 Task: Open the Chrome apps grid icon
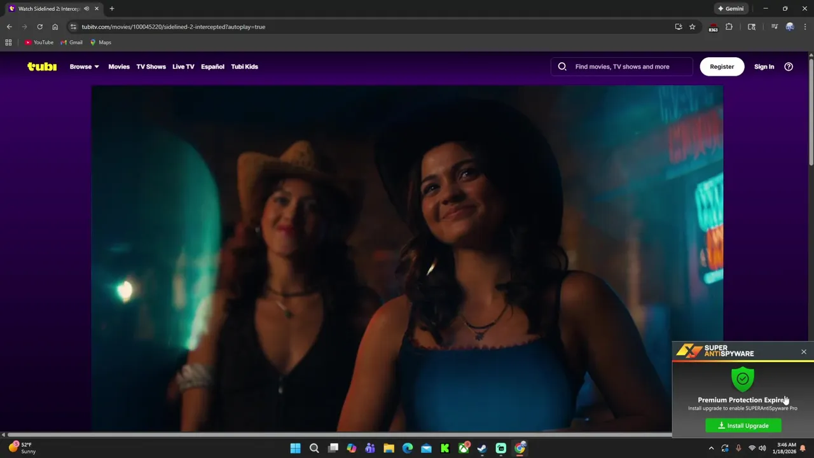coord(8,43)
